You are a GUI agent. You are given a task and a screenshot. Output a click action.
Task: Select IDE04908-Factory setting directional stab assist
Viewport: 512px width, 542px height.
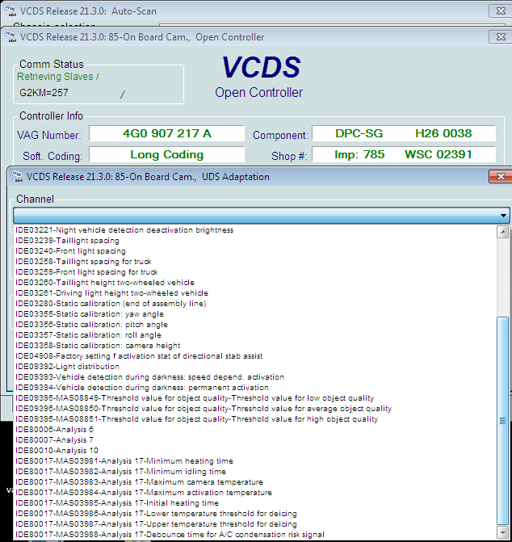pyautogui.click(x=255, y=356)
